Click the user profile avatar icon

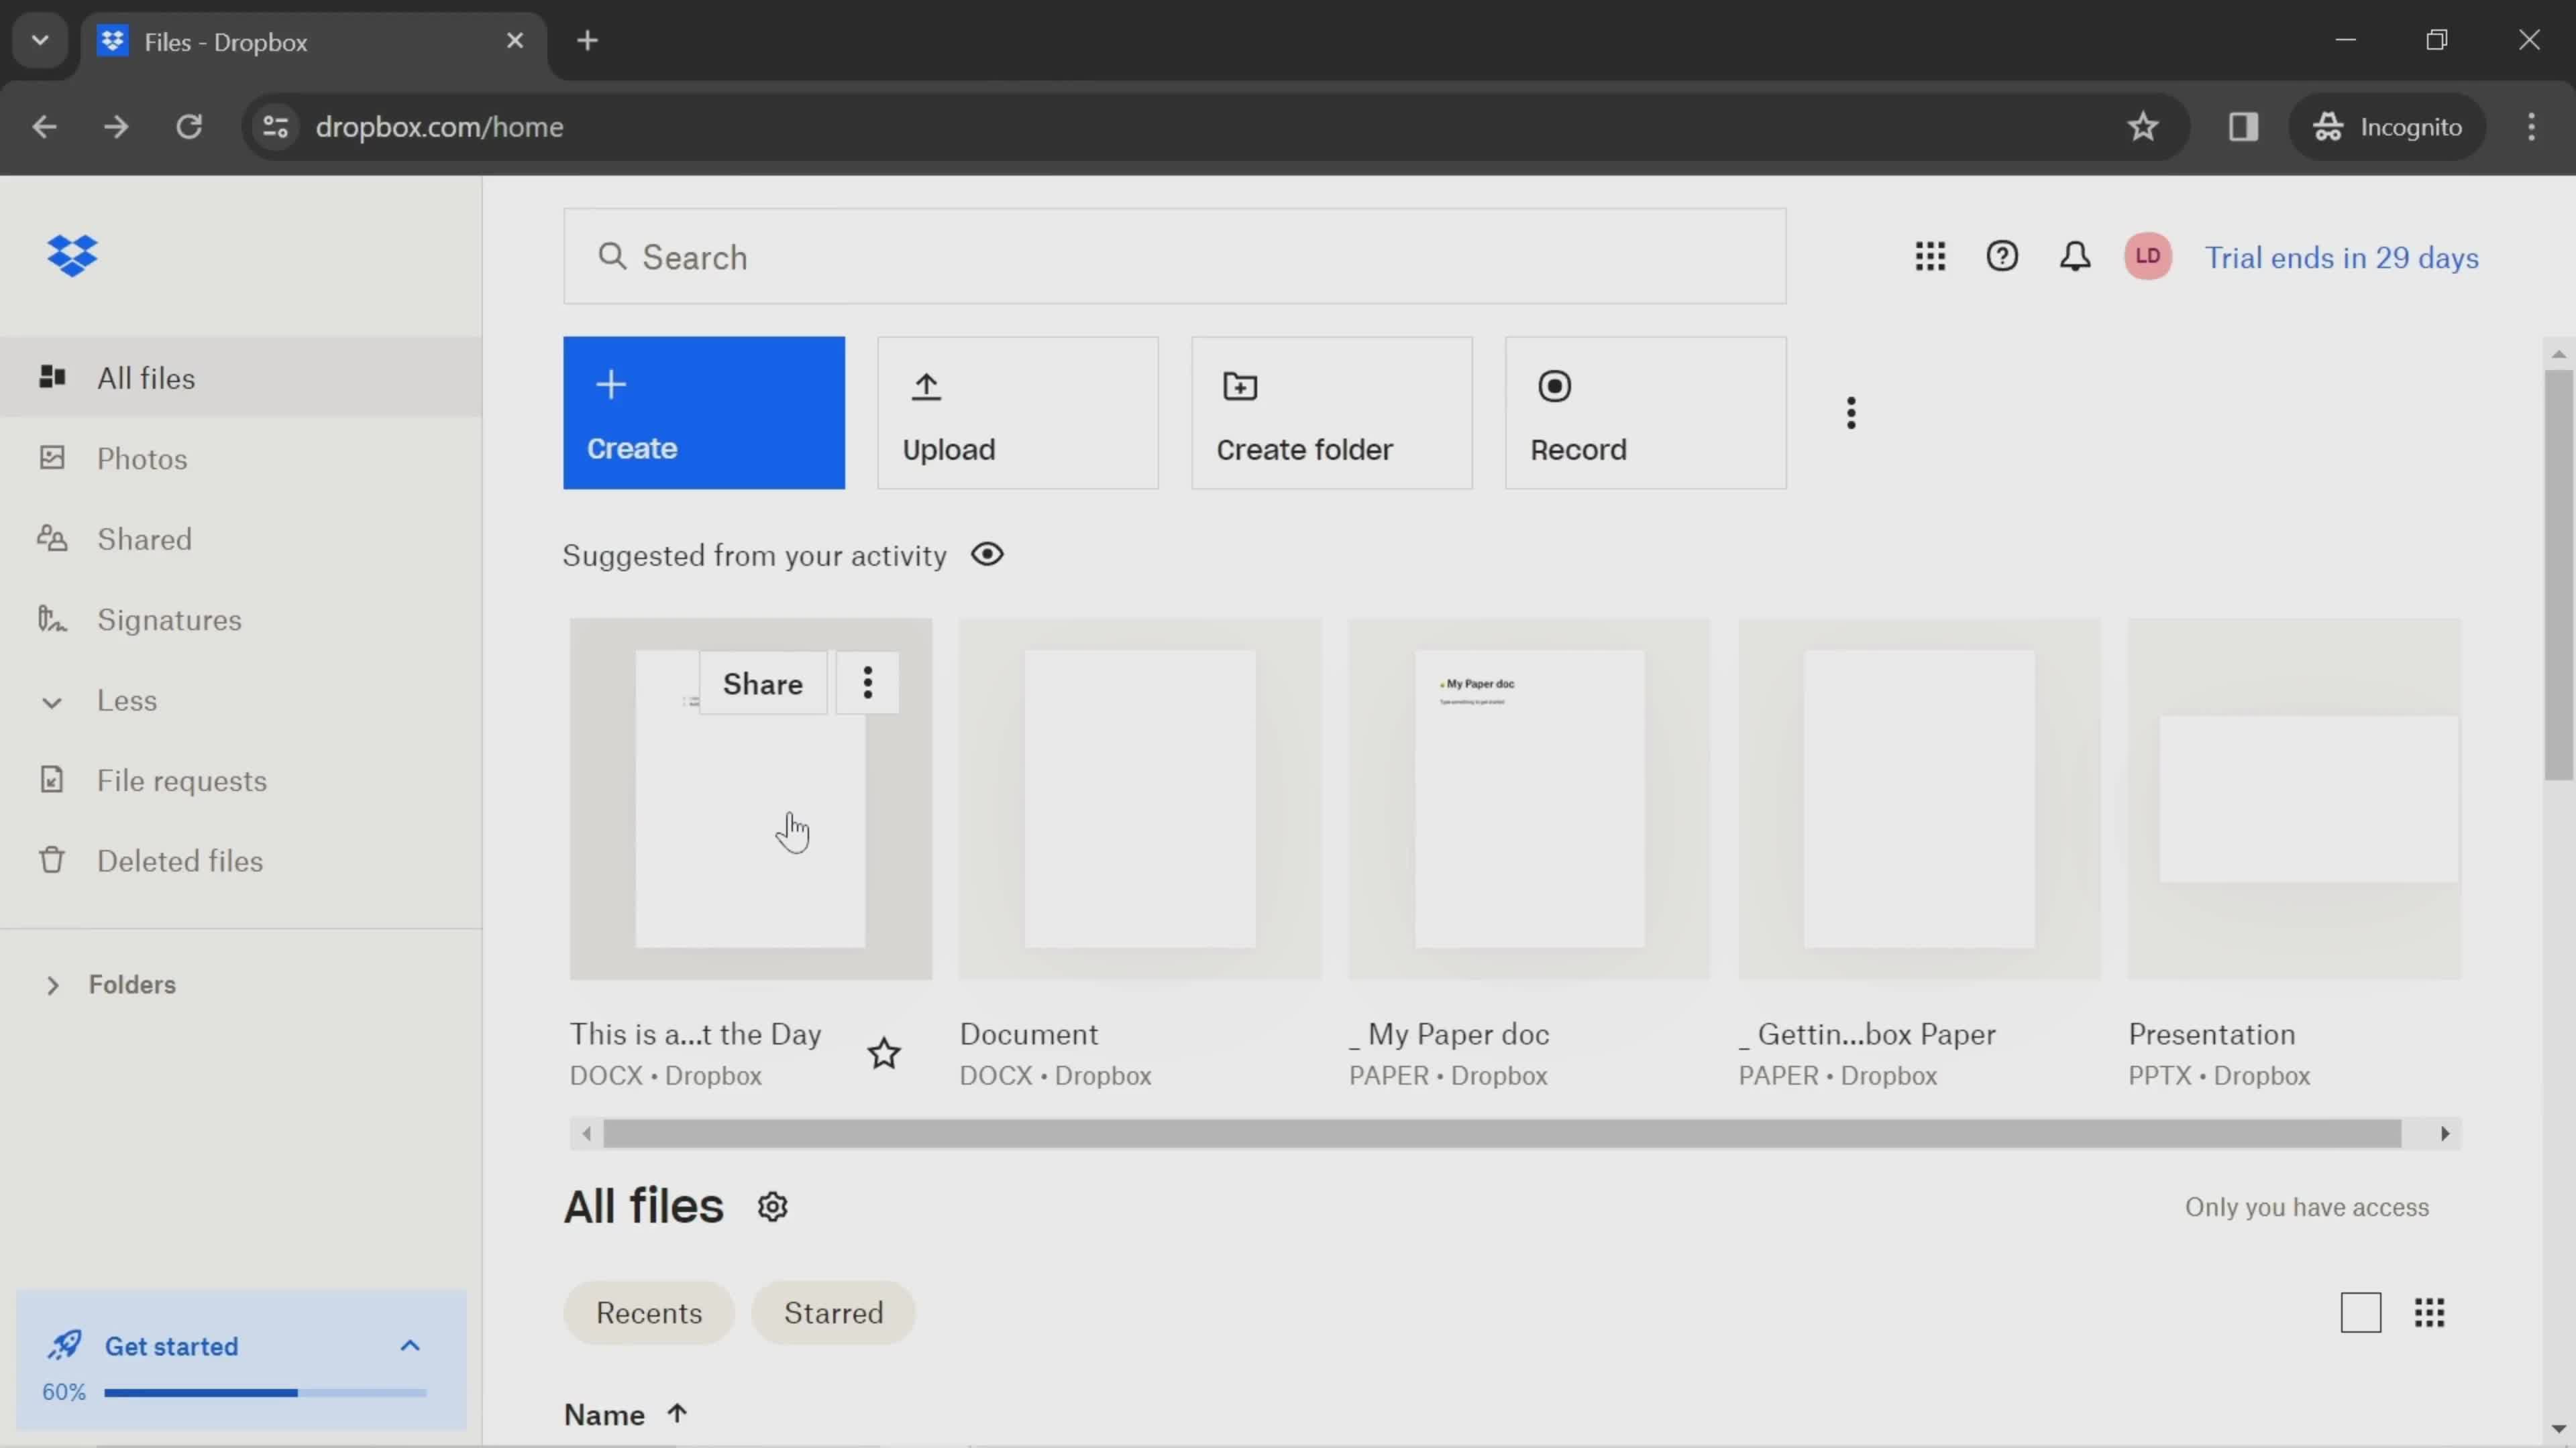[2148, 256]
